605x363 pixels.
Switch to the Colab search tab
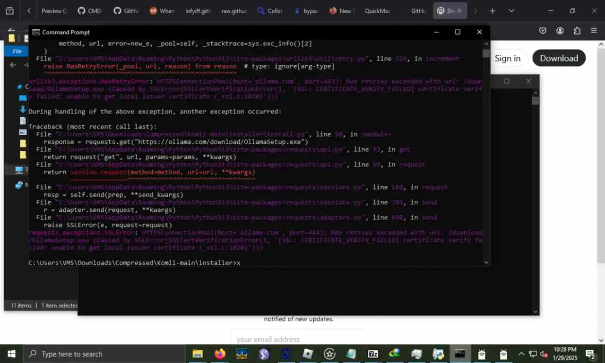(x=269, y=10)
